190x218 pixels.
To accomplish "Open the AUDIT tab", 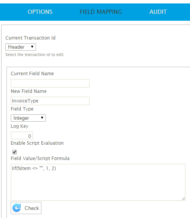I will point(158,12).
